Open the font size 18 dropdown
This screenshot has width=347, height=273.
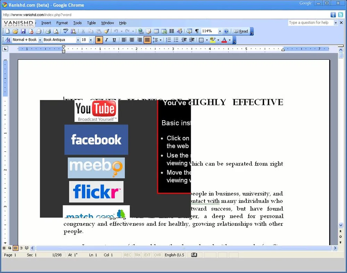coord(91,40)
